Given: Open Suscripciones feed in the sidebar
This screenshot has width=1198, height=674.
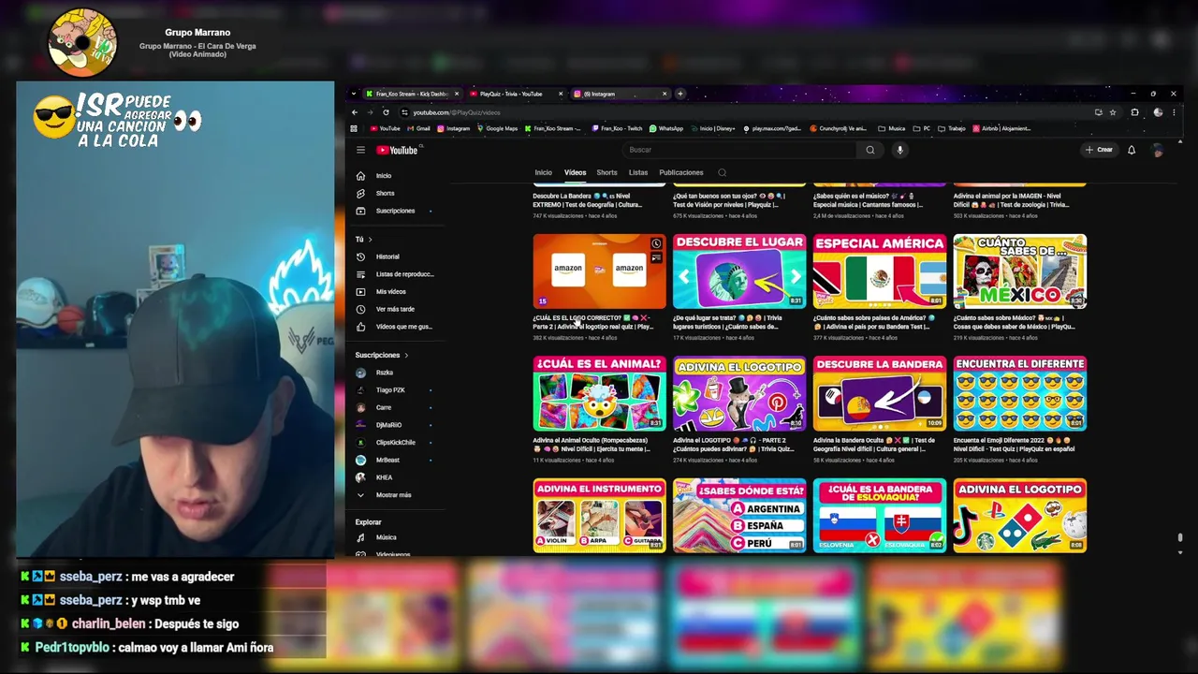Looking at the screenshot, I should [x=395, y=211].
